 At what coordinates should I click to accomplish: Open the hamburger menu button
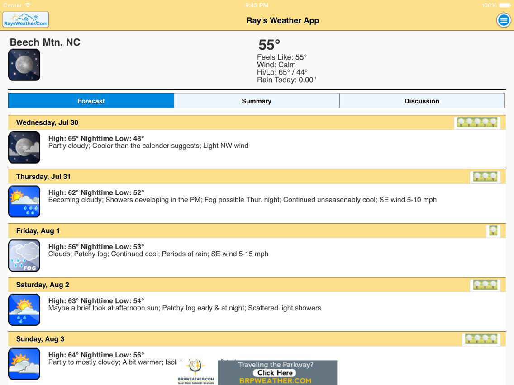coord(504,20)
